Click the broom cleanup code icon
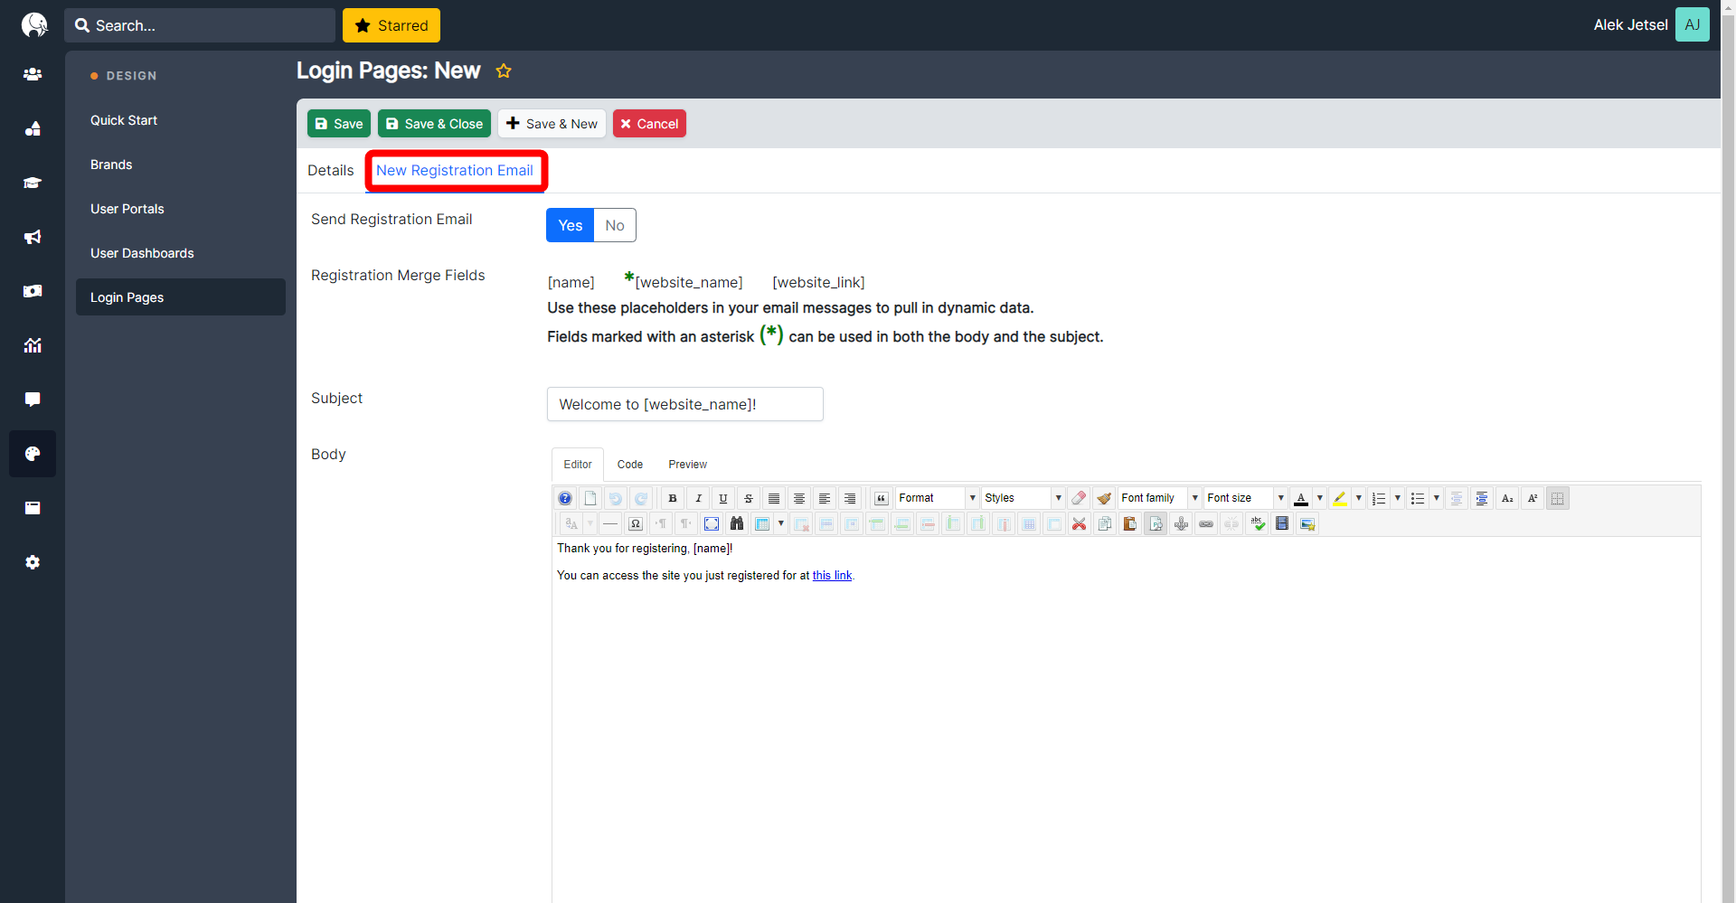Screen dimensions: 1736x903 coord(1104,498)
